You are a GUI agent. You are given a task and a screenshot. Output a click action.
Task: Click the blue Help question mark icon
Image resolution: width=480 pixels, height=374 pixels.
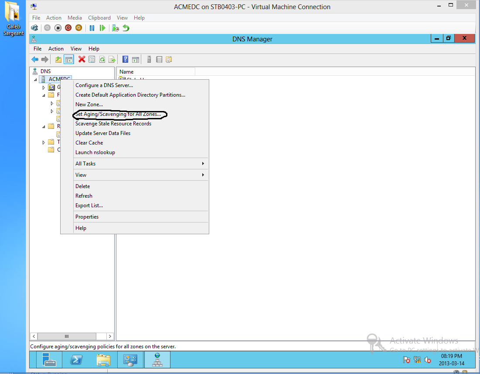125,59
